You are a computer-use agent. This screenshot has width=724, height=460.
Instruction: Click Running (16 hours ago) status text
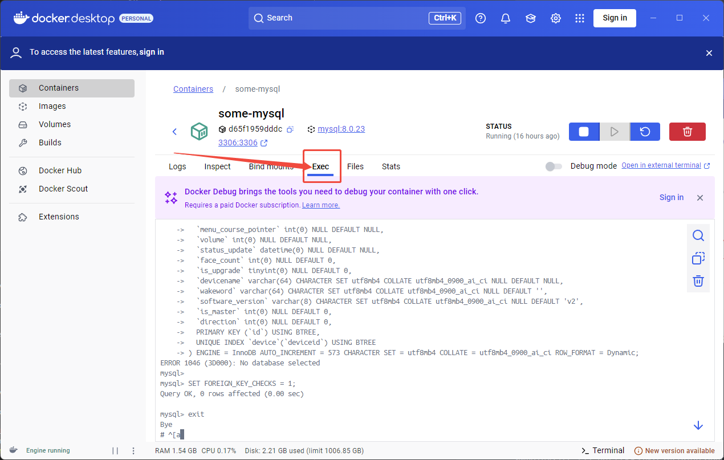pos(523,136)
